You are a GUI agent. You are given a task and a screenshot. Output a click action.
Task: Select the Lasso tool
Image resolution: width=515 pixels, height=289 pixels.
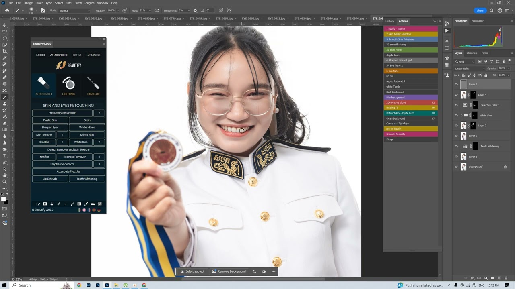[5, 38]
